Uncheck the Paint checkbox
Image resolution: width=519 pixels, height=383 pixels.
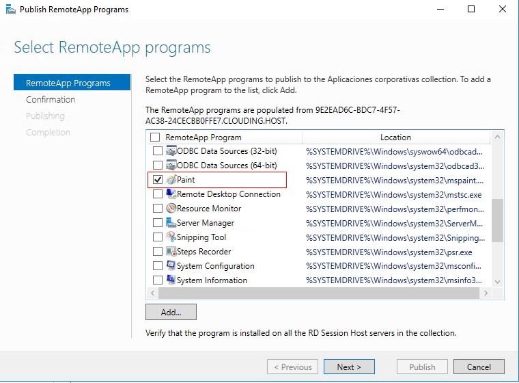158,180
